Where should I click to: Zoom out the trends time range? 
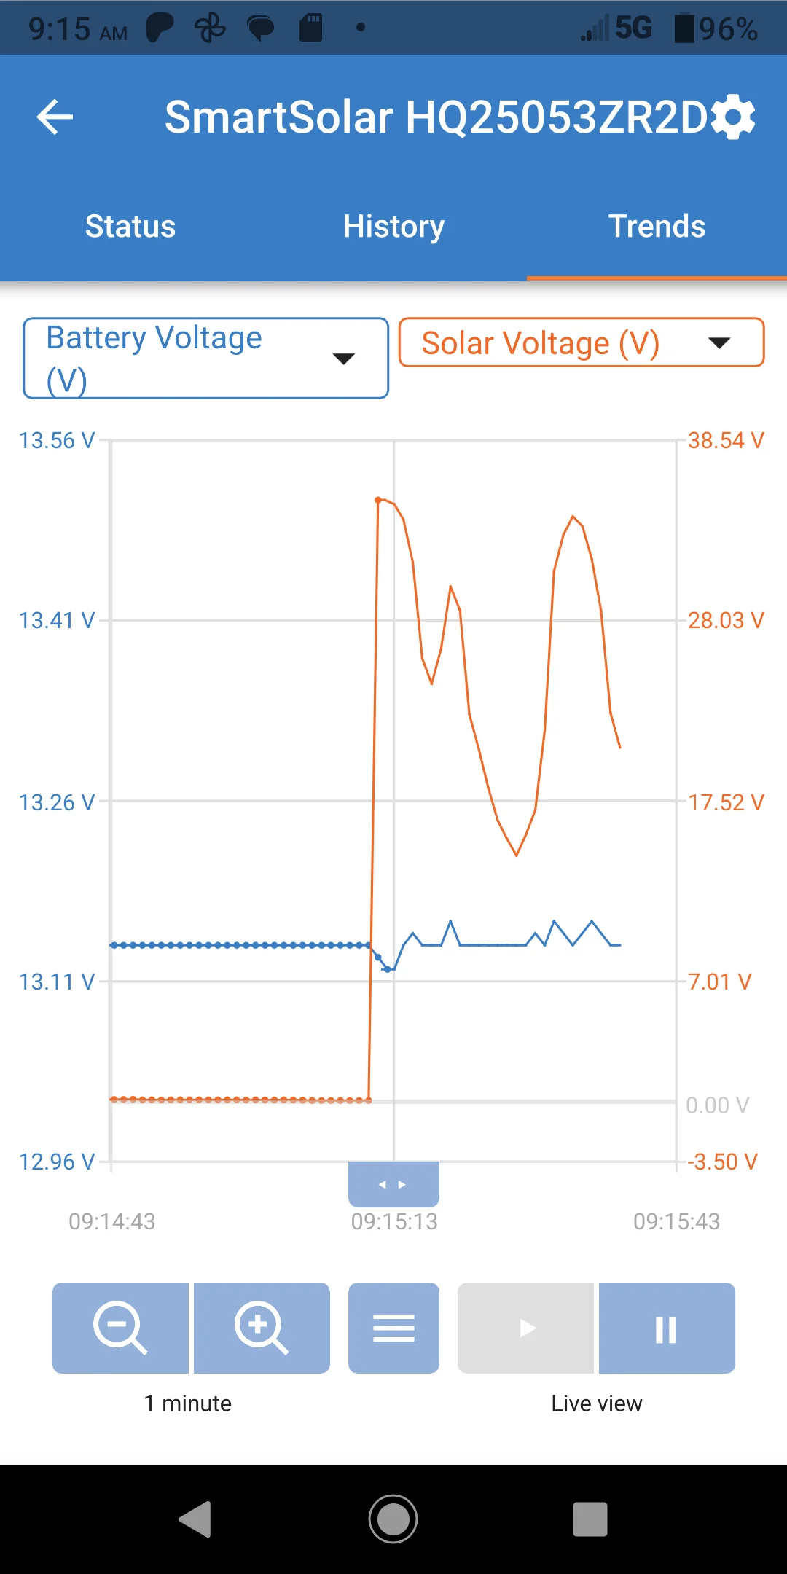pos(120,1328)
